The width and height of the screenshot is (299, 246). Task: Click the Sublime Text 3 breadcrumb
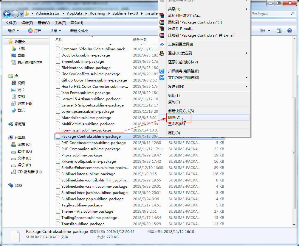coord(125,13)
